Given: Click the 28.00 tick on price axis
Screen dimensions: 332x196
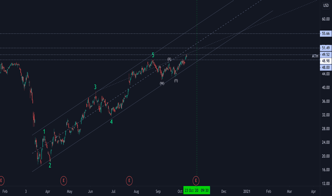Looking at the screenshot, I should [326, 129].
